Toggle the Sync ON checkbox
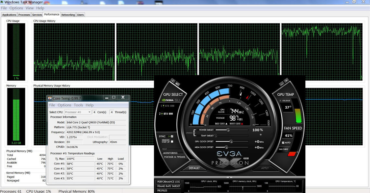Image resolution: width=370 pixels, height=193 pixels. (x=172, y=136)
